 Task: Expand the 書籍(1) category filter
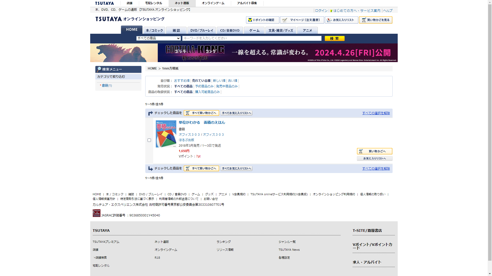107,86
